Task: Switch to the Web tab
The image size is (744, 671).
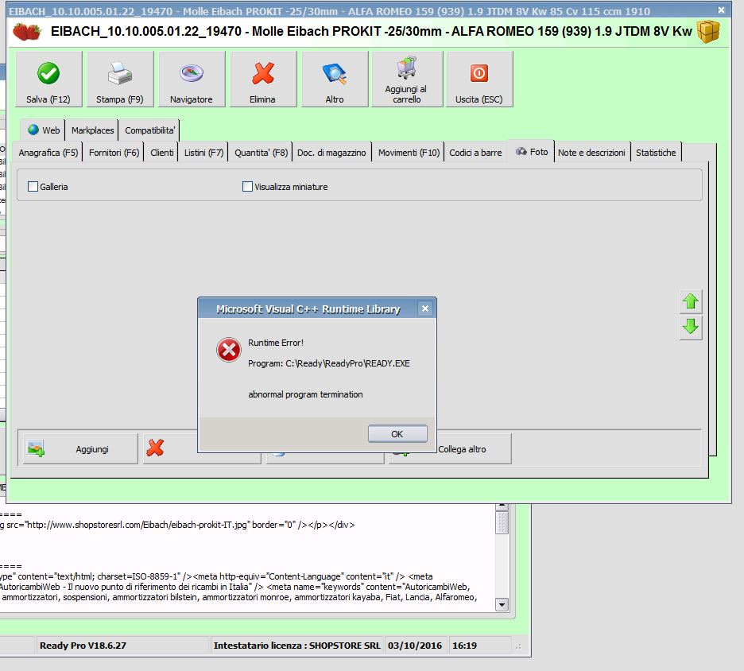Action: 43,130
